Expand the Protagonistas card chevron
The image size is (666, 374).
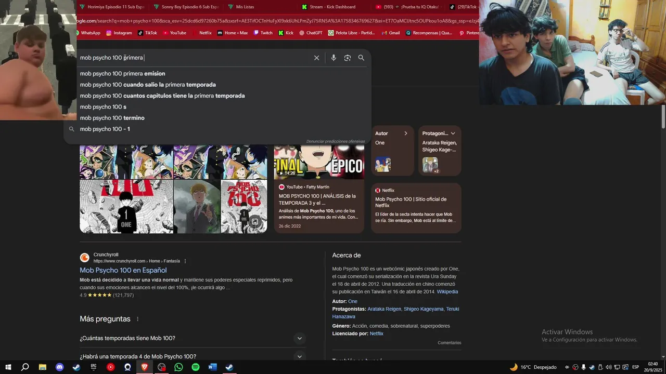(453, 133)
